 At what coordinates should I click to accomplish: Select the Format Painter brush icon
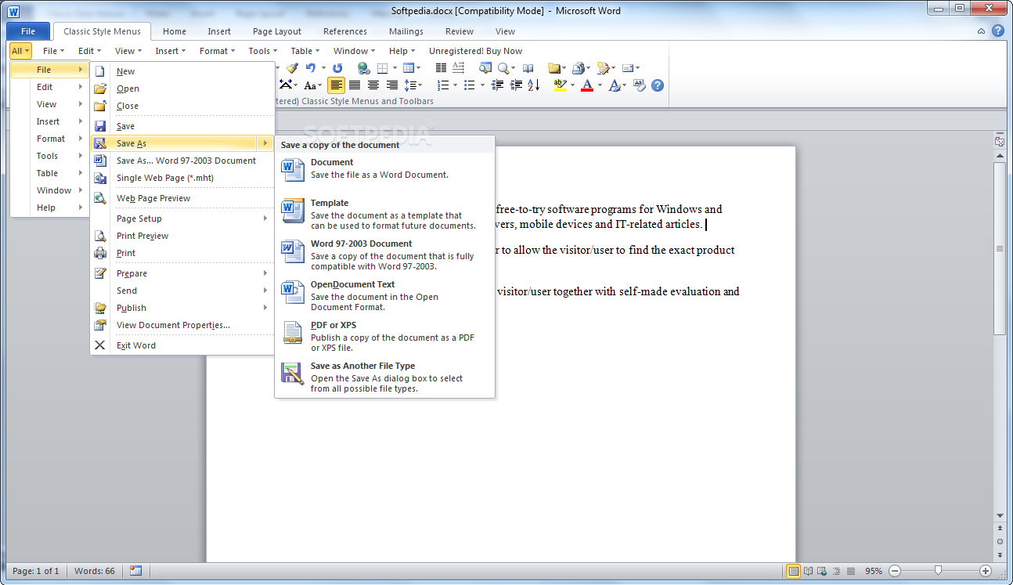tap(292, 68)
